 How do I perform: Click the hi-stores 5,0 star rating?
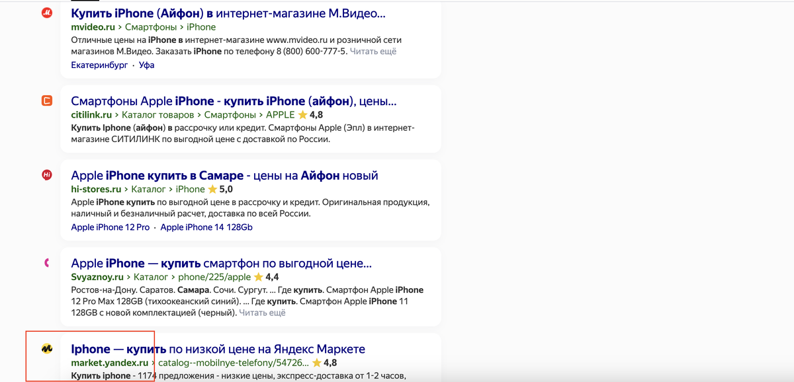[220, 189]
